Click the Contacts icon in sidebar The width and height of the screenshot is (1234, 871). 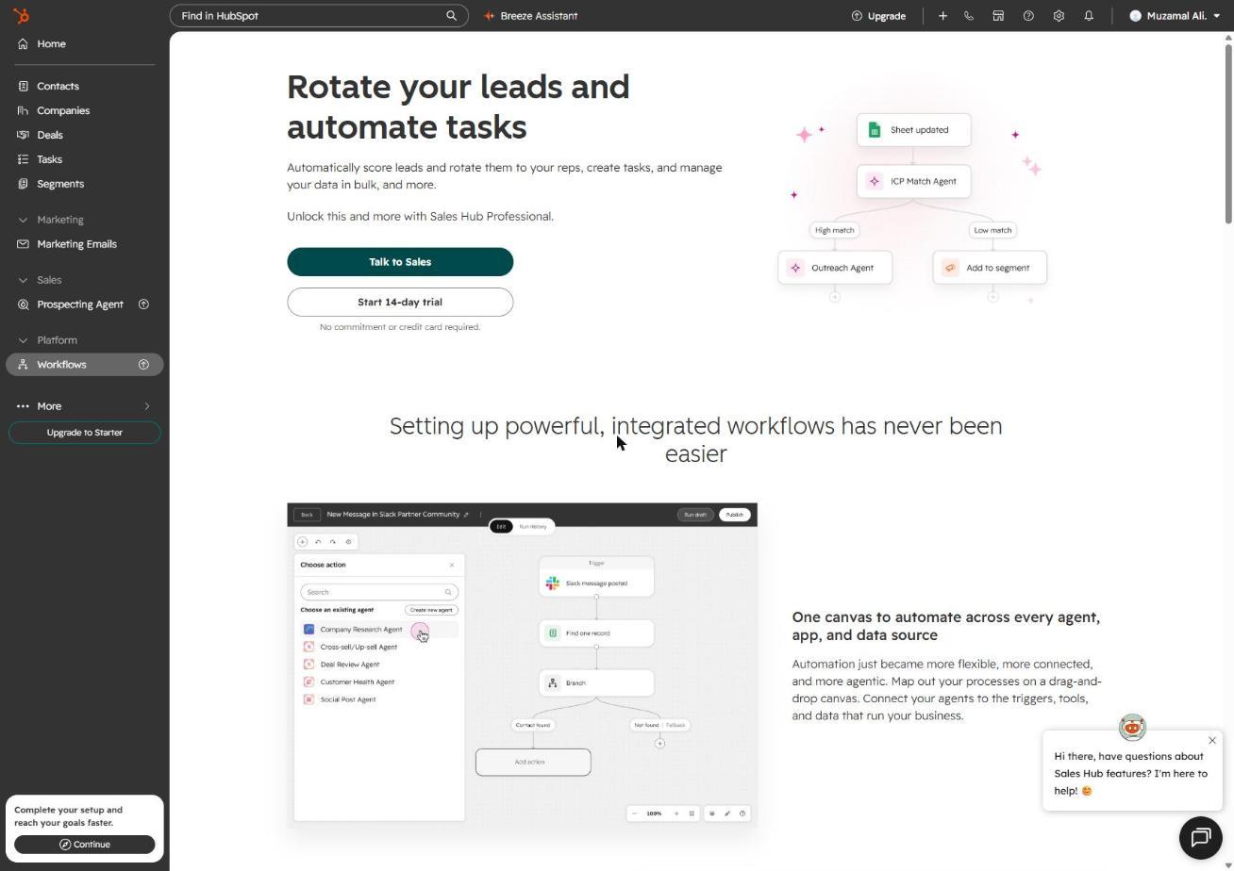click(x=24, y=86)
